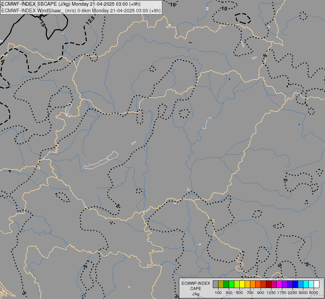Click the '12.5' wind shear contour label
Screen dimensions: 325x299
(90, 20)
